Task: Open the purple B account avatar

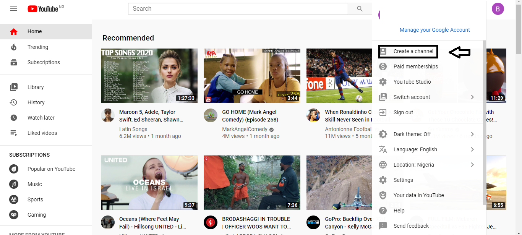Action: 498,9
